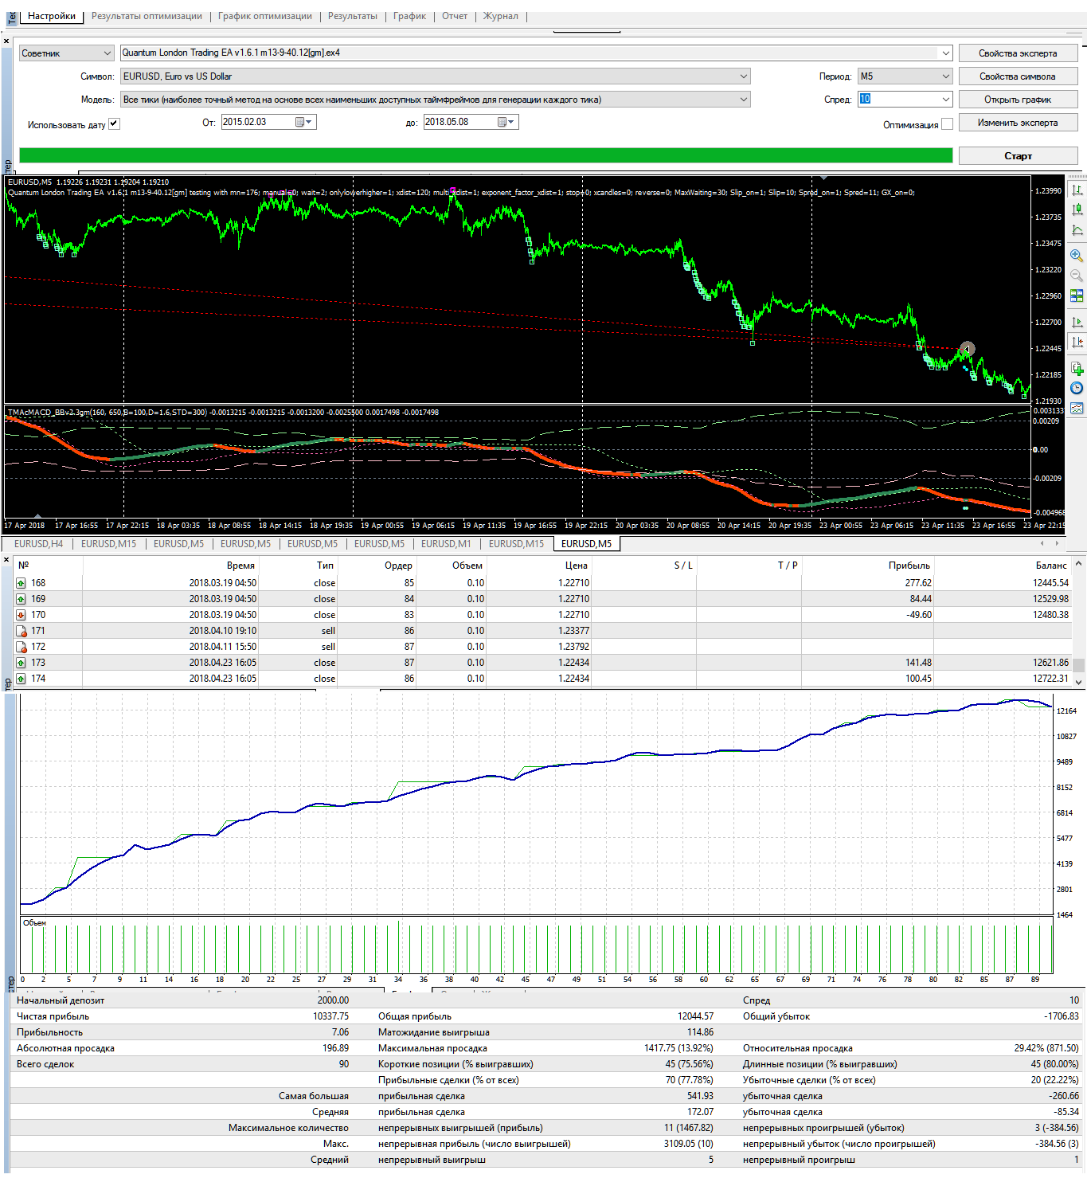
Task: Open calendar of the From date field
Action: click(300, 122)
